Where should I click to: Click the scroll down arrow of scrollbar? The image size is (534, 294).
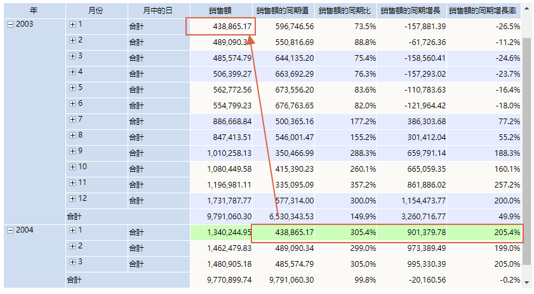pyautogui.click(x=526, y=281)
